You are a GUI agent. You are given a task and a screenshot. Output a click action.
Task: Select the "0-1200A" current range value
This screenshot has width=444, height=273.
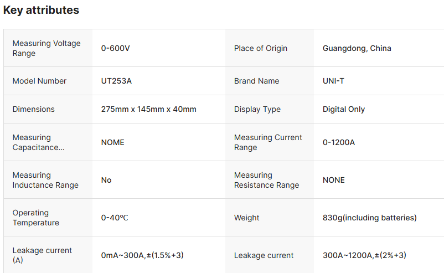pyautogui.click(x=339, y=142)
